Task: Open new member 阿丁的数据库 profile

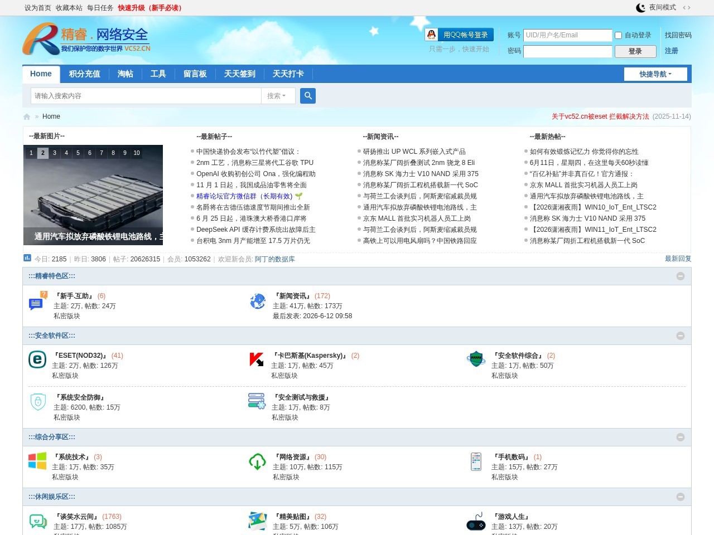Action: click(x=274, y=259)
